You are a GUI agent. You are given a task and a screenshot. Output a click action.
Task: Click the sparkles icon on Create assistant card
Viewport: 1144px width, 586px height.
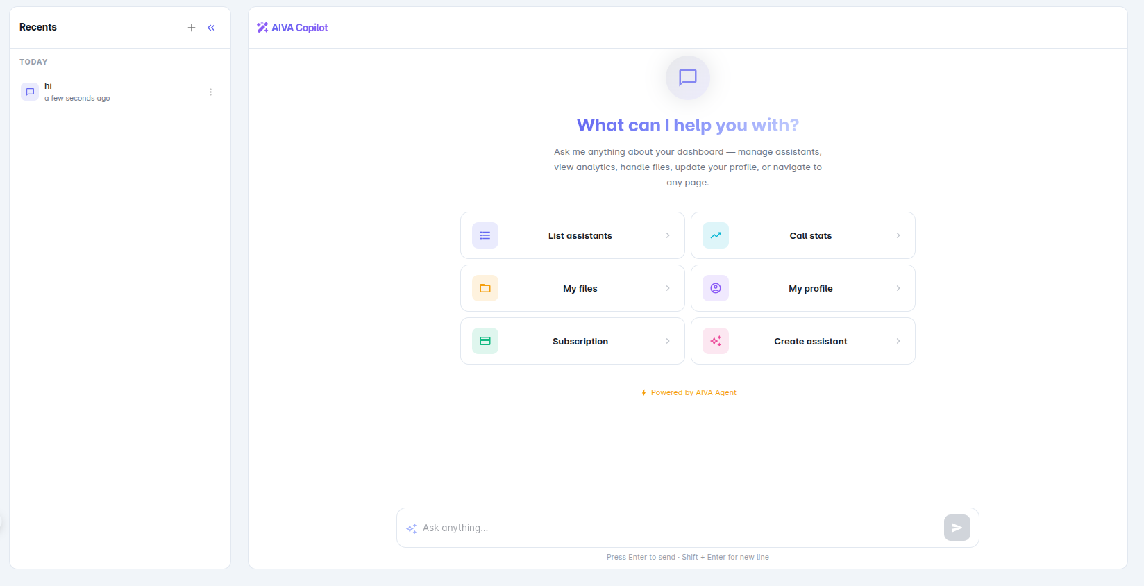pyautogui.click(x=716, y=341)
